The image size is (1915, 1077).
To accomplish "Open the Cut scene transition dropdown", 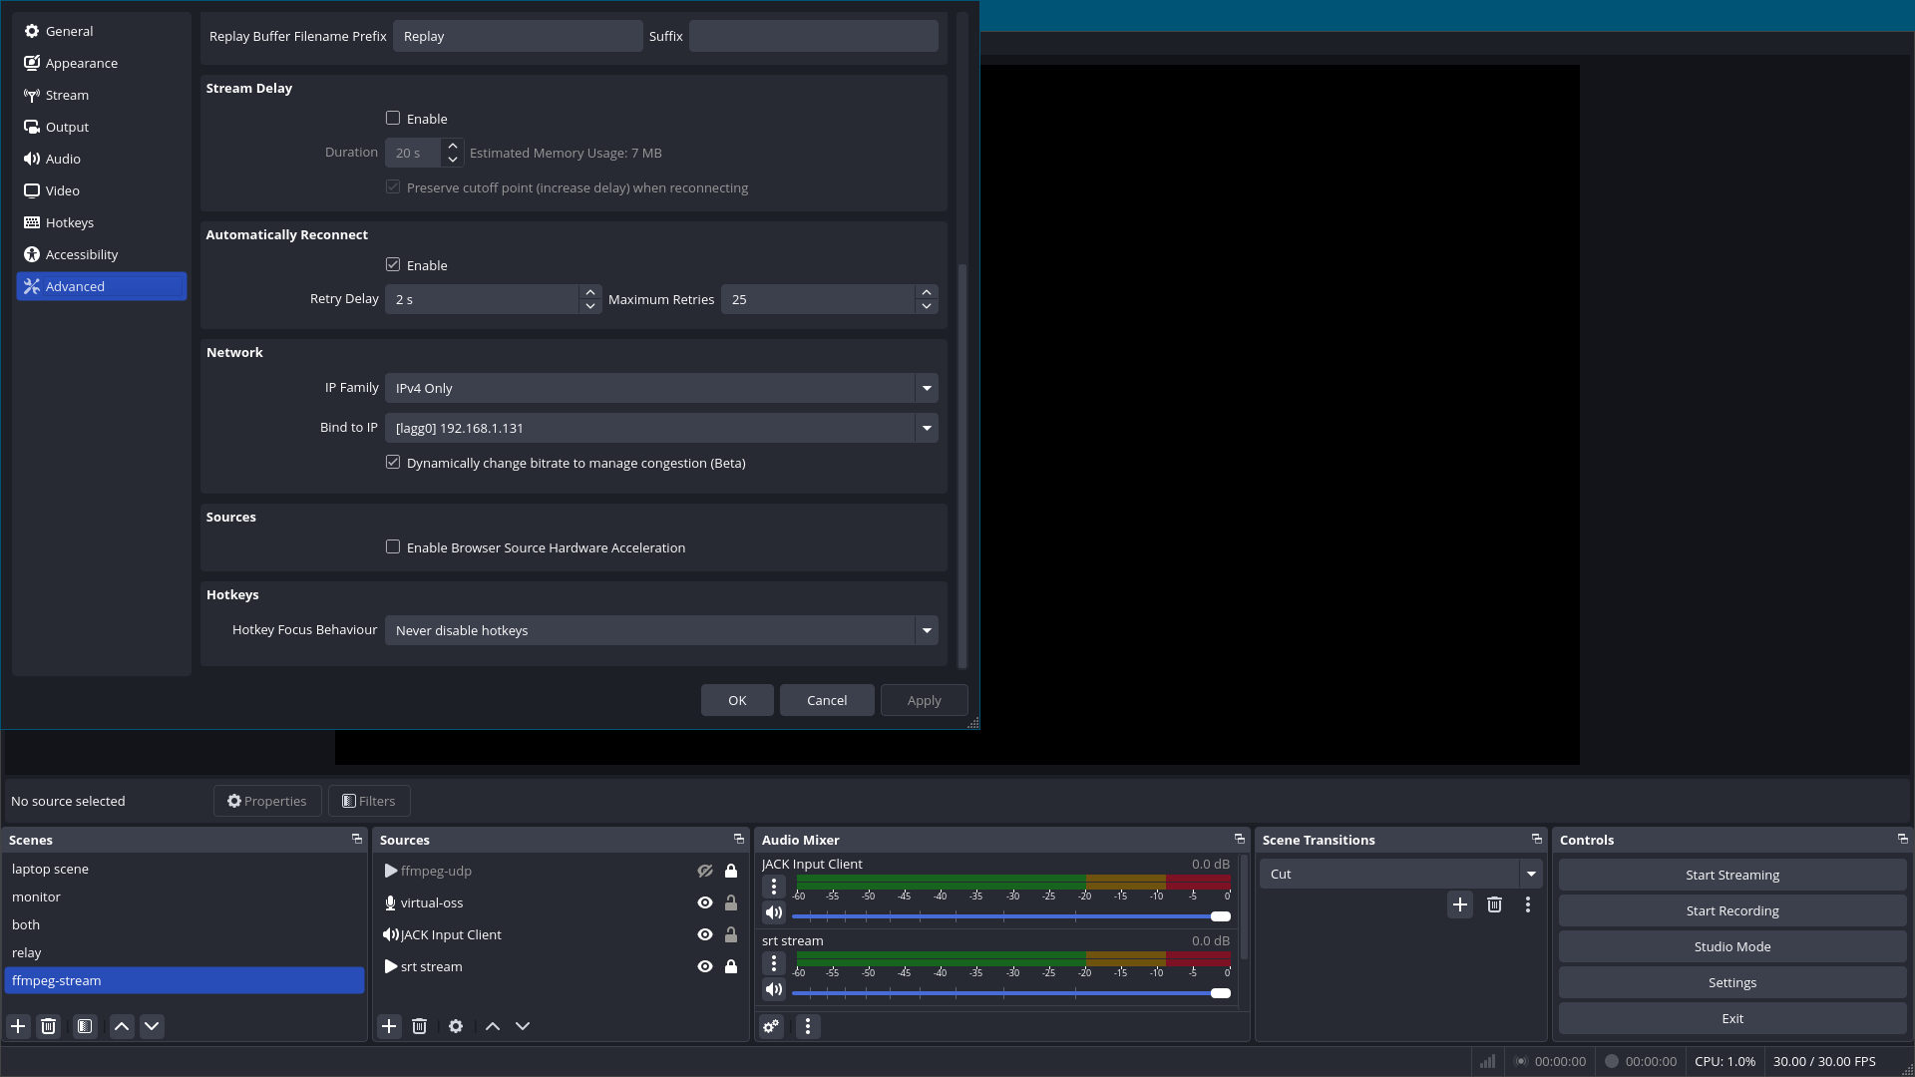I will pyautogui.click(x=1400, y=875).
